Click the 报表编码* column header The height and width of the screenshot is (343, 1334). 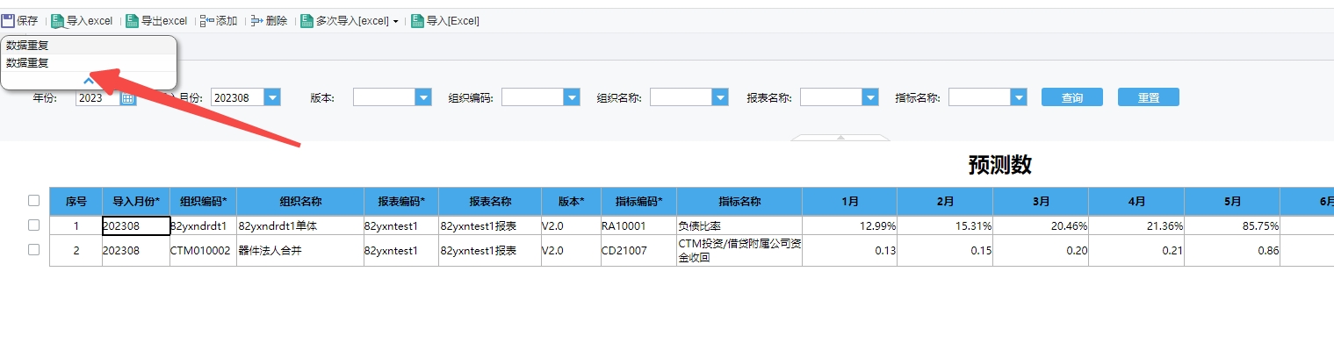click(x=400, y=202)
